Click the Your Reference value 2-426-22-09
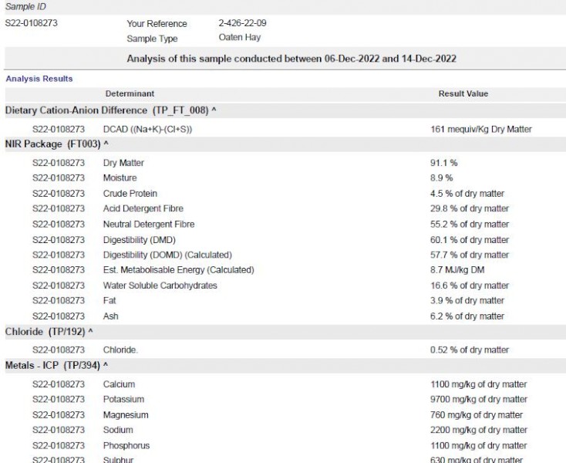Viewport: 566px width, 463px height. point(243,23)
